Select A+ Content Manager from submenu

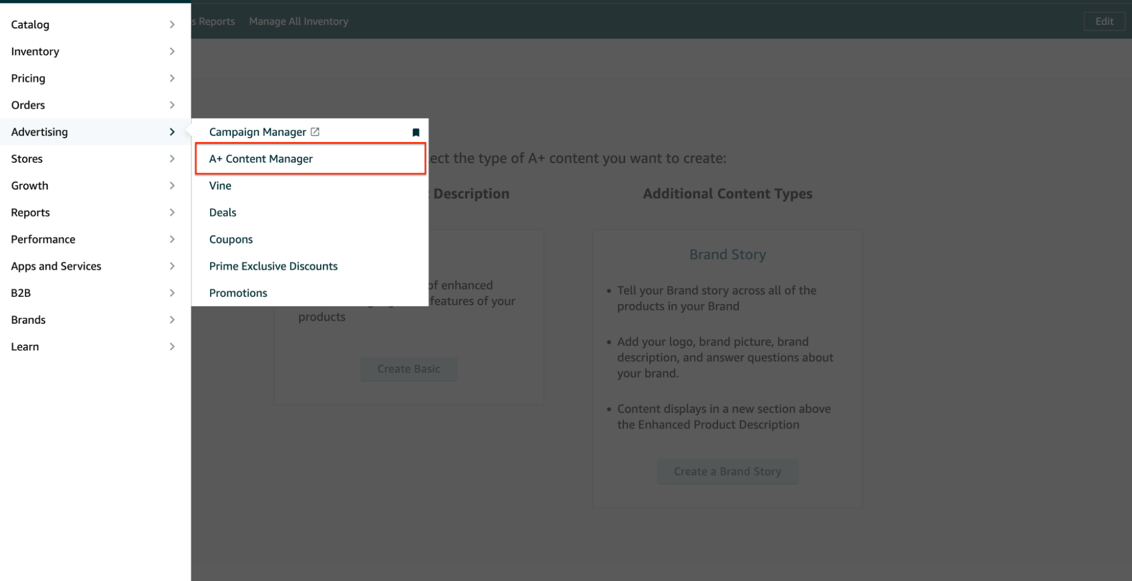[261, 159]
